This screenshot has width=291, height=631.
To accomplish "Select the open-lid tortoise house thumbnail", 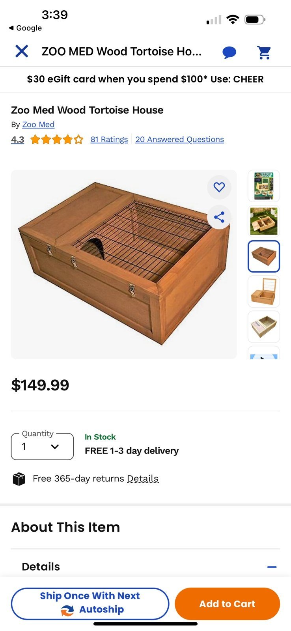I will pyautogui.click(x=264, y=291).
